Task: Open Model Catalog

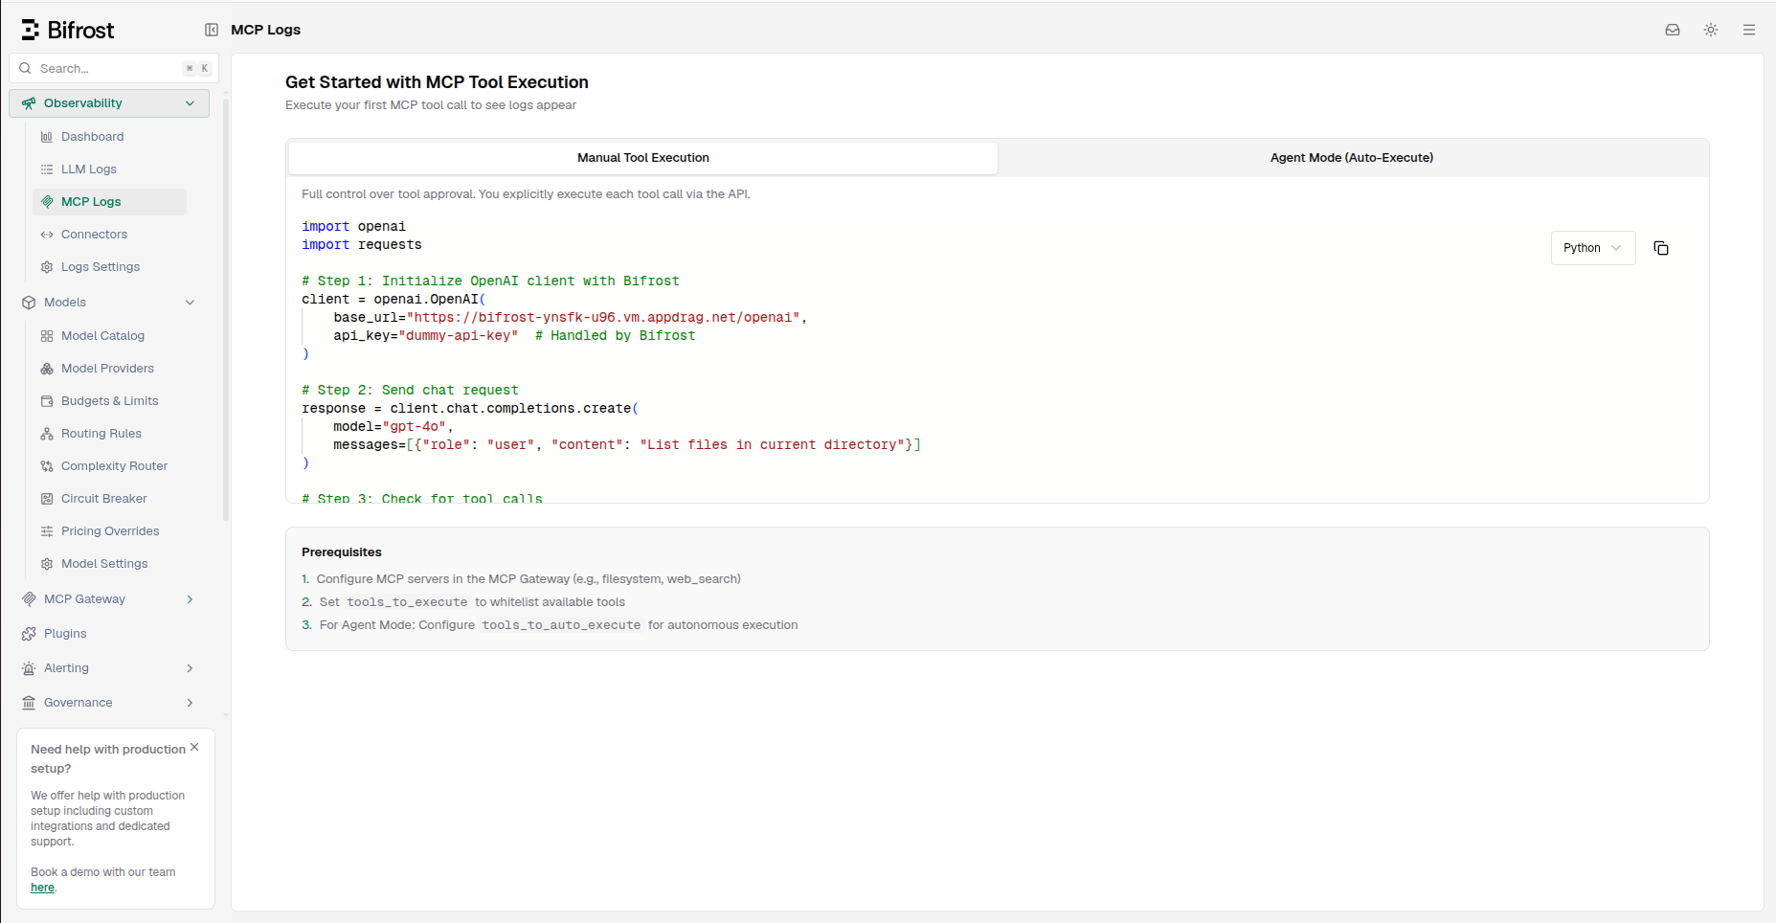Action: pos(109,336)
